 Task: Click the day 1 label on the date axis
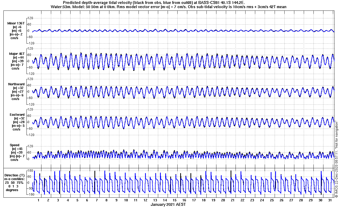click(x=39, y=200)
